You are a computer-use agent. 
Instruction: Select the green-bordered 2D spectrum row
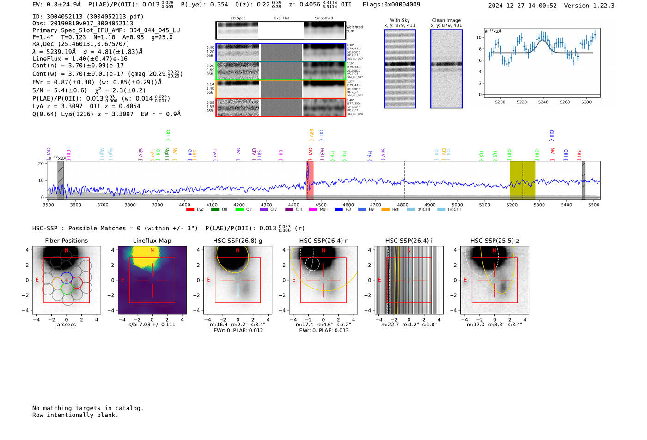[x=281, y=71]
